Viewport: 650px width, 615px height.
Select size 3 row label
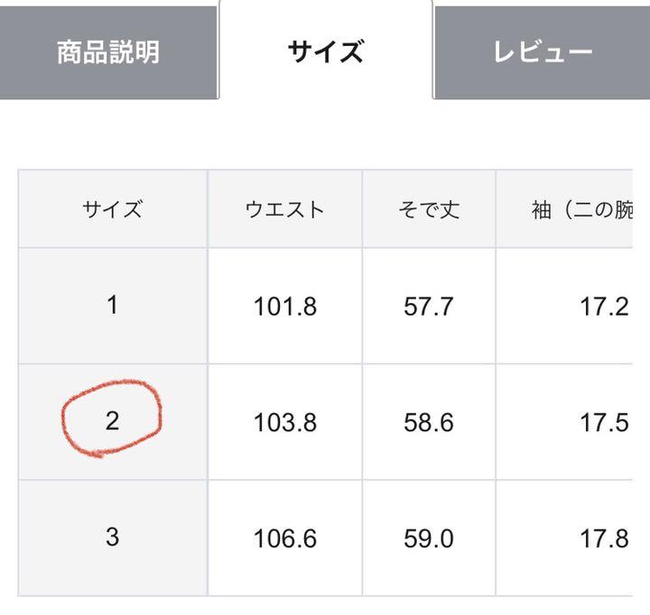(x=112, y=537)
